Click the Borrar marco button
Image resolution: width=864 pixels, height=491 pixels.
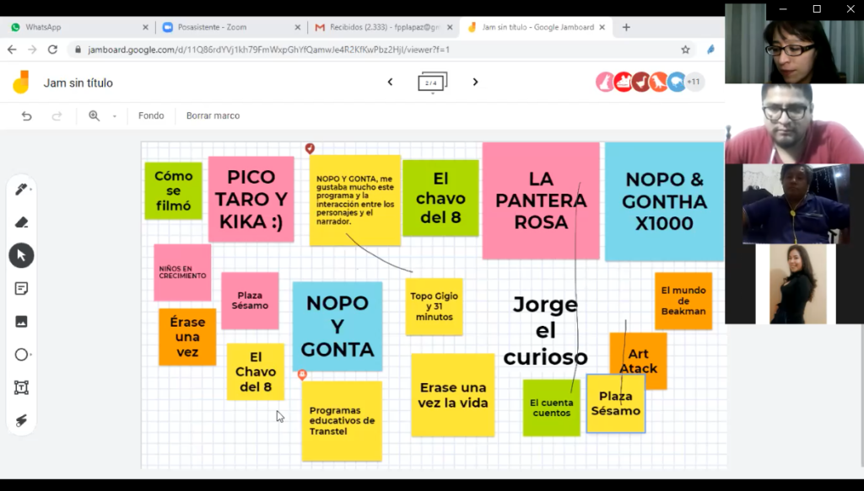213,116
